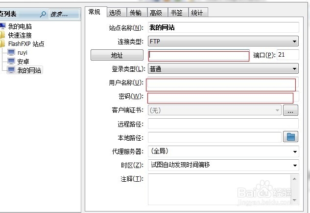Open the 时区 dropdown

point(223,165)
